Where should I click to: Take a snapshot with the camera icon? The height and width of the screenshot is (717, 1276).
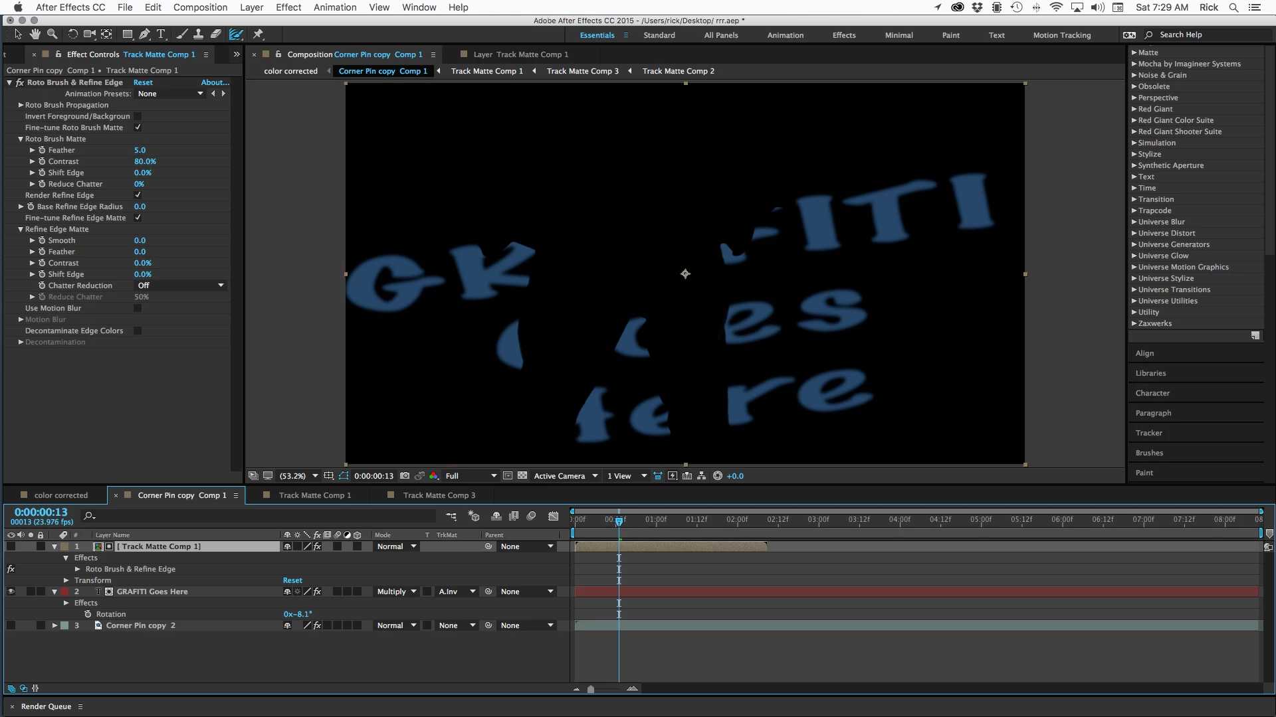(x=405, y=476)
